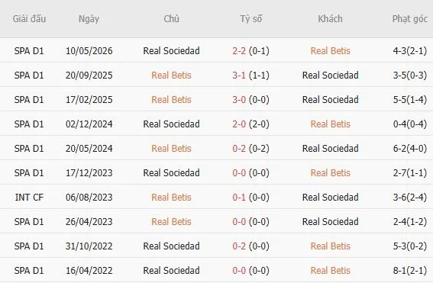Click the Tỷ số column header

pos(250,19)
